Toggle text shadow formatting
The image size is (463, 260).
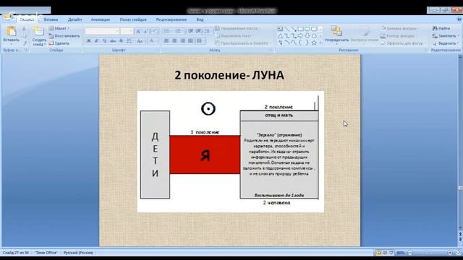[121, 41]
